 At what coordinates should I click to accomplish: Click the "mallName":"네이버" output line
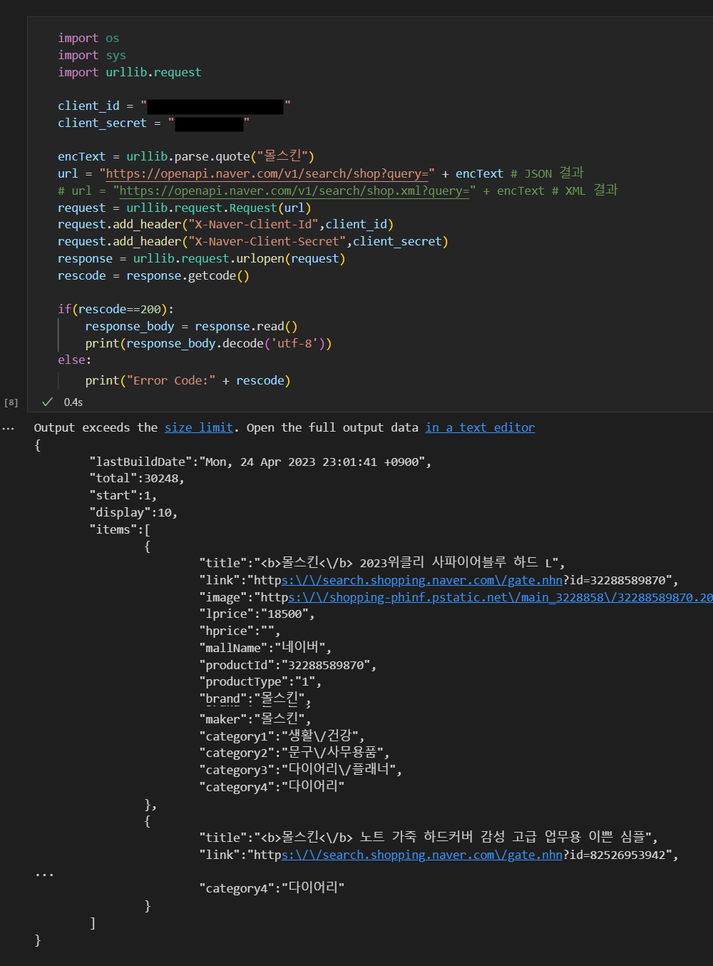[265, 648]
